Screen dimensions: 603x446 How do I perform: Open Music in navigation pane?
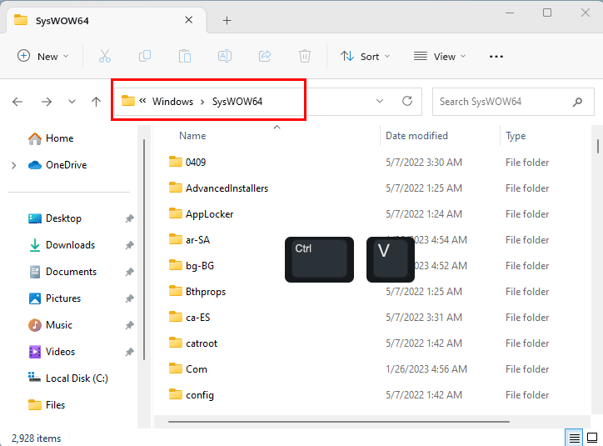click(x=59, y=325)
